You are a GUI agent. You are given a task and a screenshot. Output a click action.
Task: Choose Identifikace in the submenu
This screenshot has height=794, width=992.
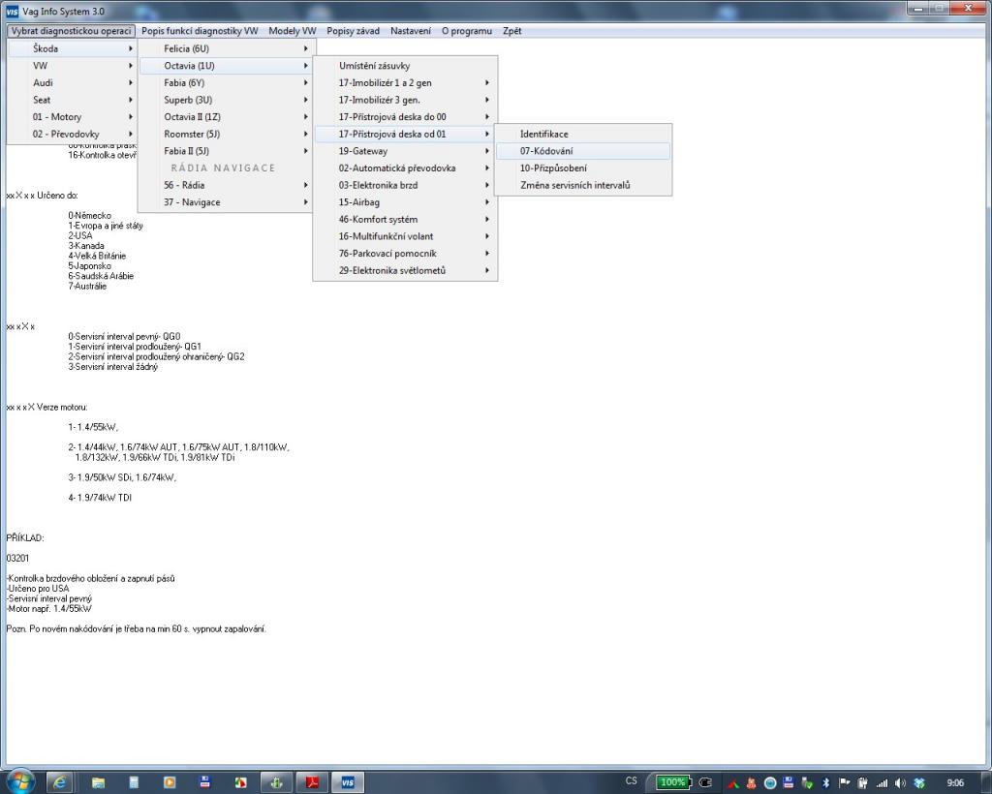[583, 134]
